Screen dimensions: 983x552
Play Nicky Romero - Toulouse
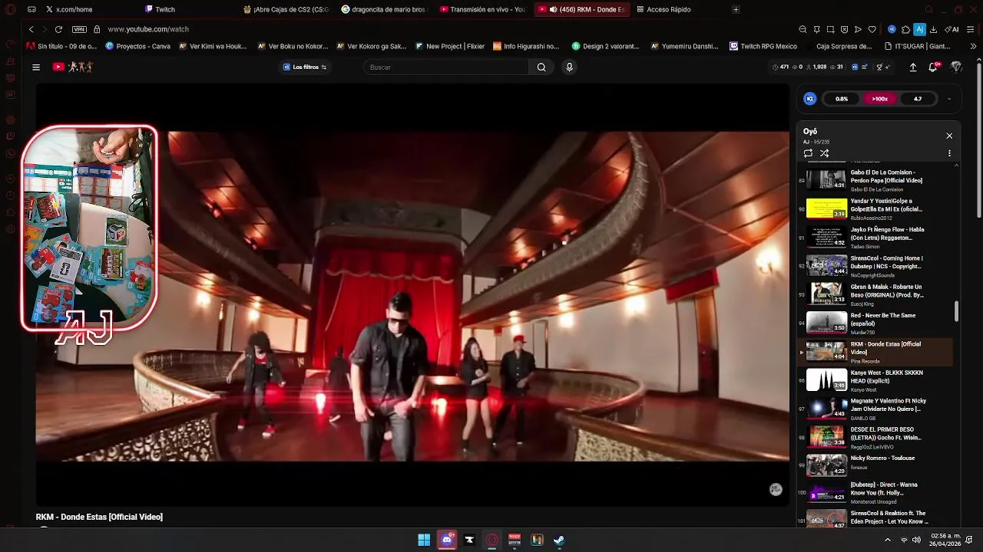tap(875, 465)
